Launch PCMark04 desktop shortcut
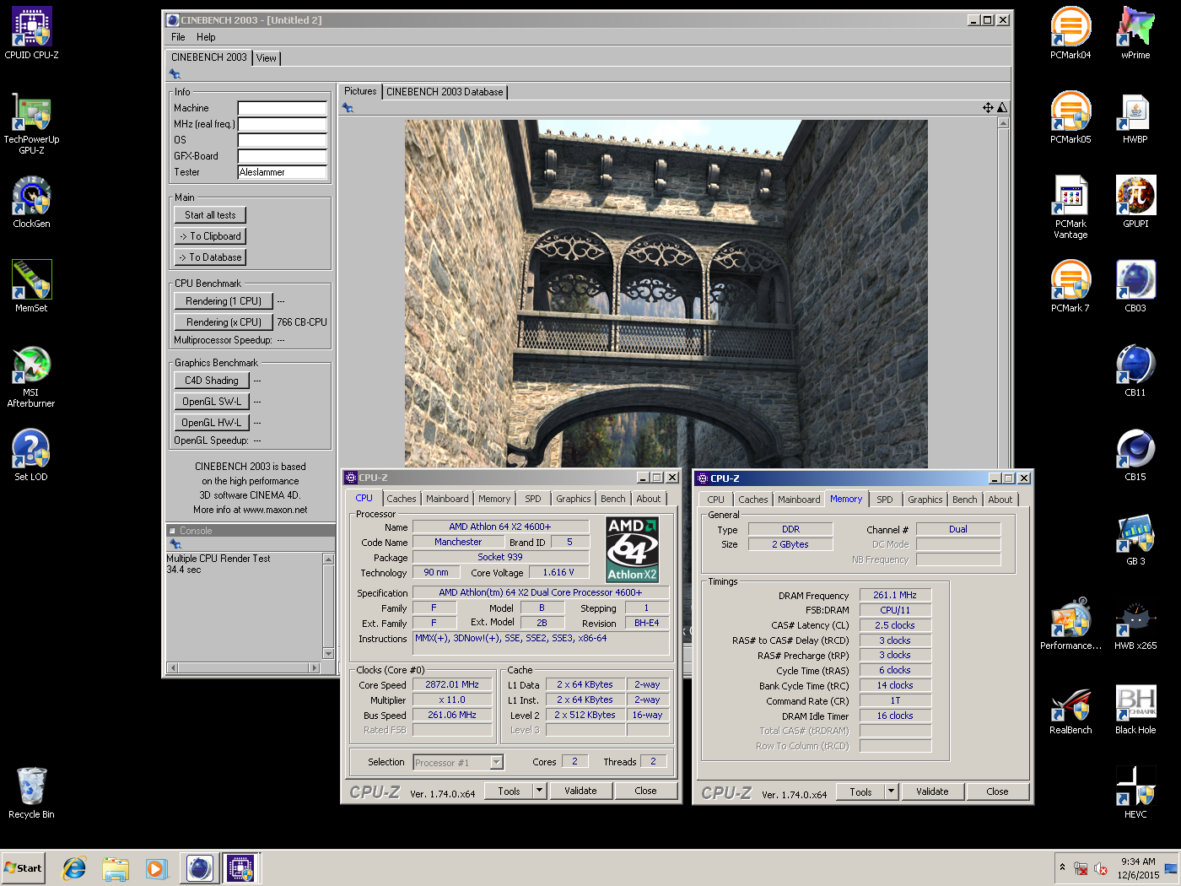The width and height of the screenshot is (1181, 886). 1070,34
